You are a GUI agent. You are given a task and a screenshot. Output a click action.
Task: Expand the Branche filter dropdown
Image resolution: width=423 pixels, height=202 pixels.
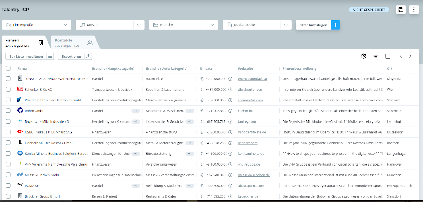click(x=212, y=25)
